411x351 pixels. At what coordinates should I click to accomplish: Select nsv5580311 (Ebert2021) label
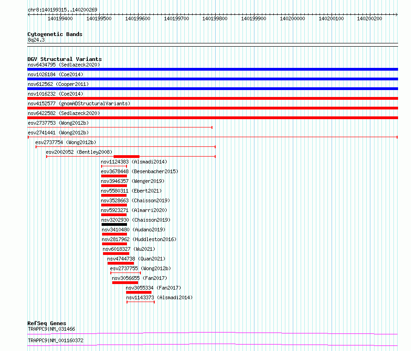click(131, 191)
